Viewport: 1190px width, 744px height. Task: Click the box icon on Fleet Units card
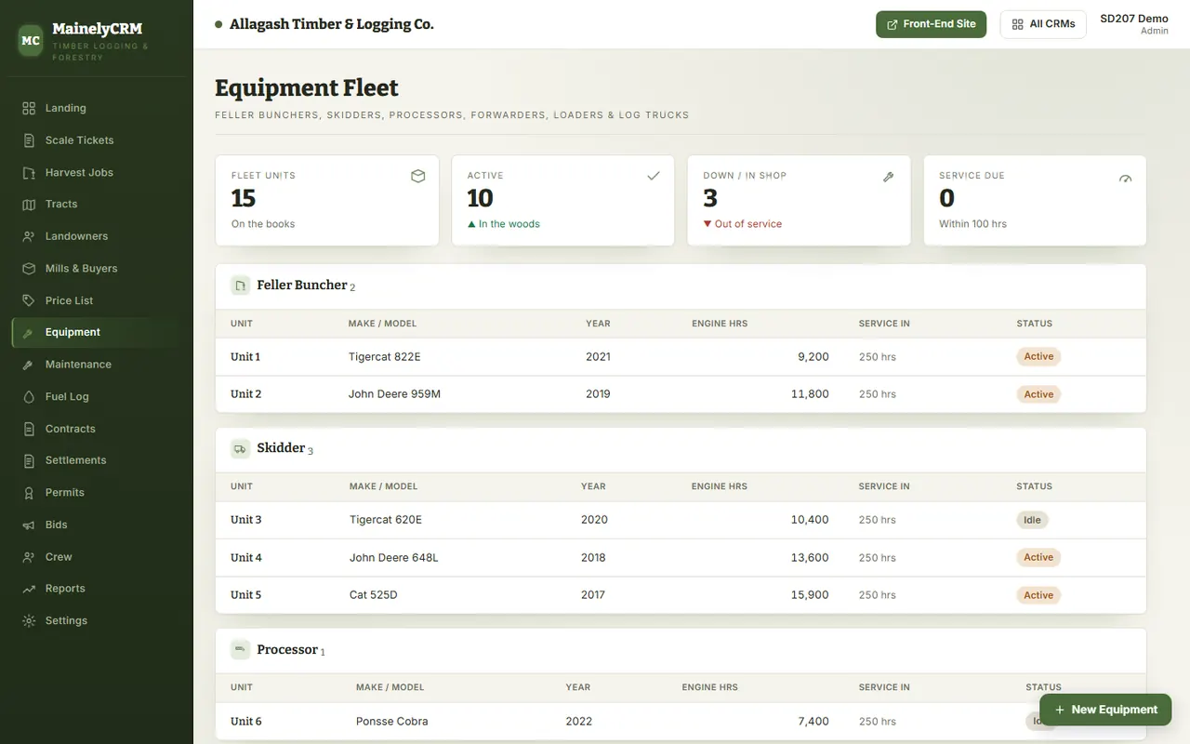(x=418, y=176)
